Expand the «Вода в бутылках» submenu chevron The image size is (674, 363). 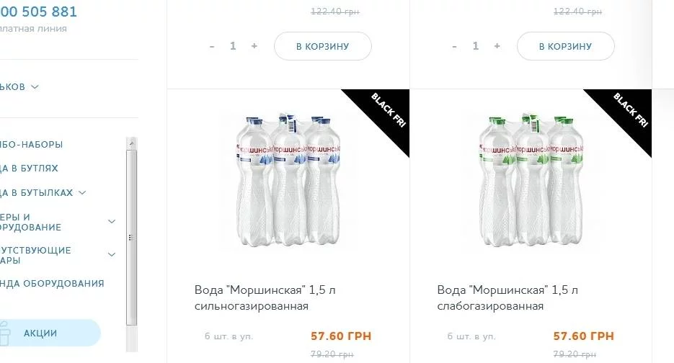click(82, 193)
